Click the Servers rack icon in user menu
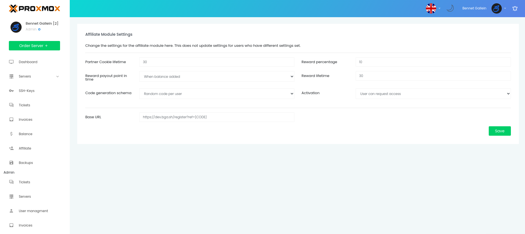The height and width of the screenshot is (234, 525). (11, 76)
